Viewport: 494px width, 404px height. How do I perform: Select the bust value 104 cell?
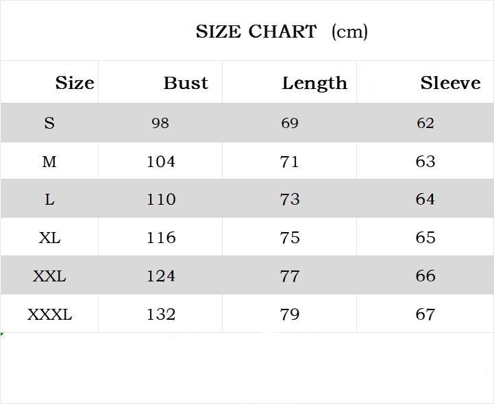click(x=161, y=162)
